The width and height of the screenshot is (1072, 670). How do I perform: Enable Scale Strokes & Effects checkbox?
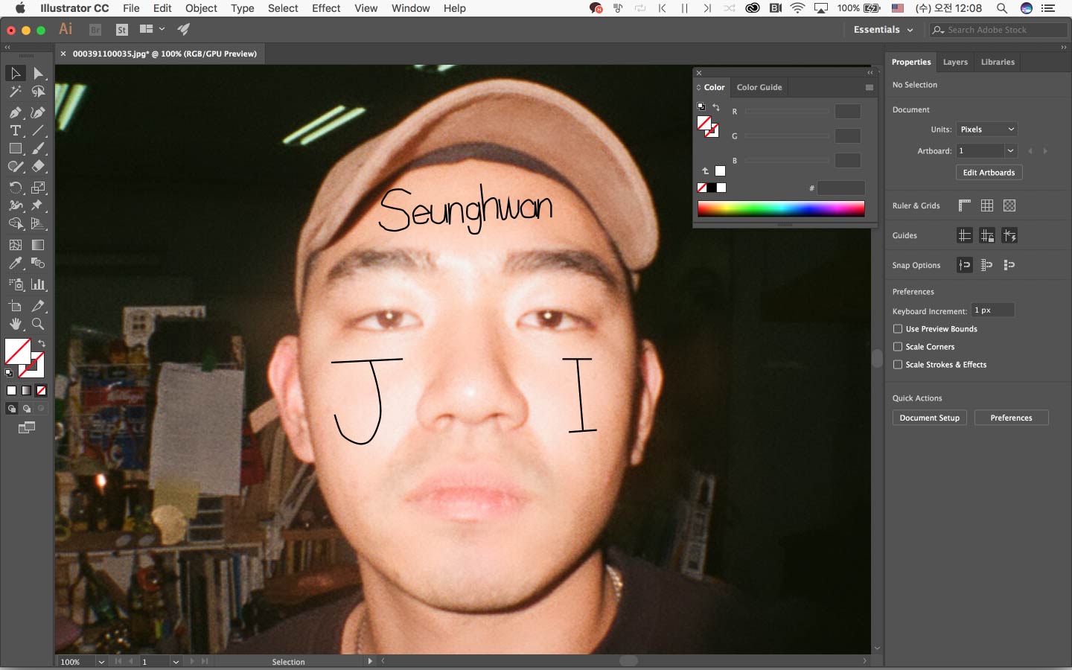coord(898,364)
